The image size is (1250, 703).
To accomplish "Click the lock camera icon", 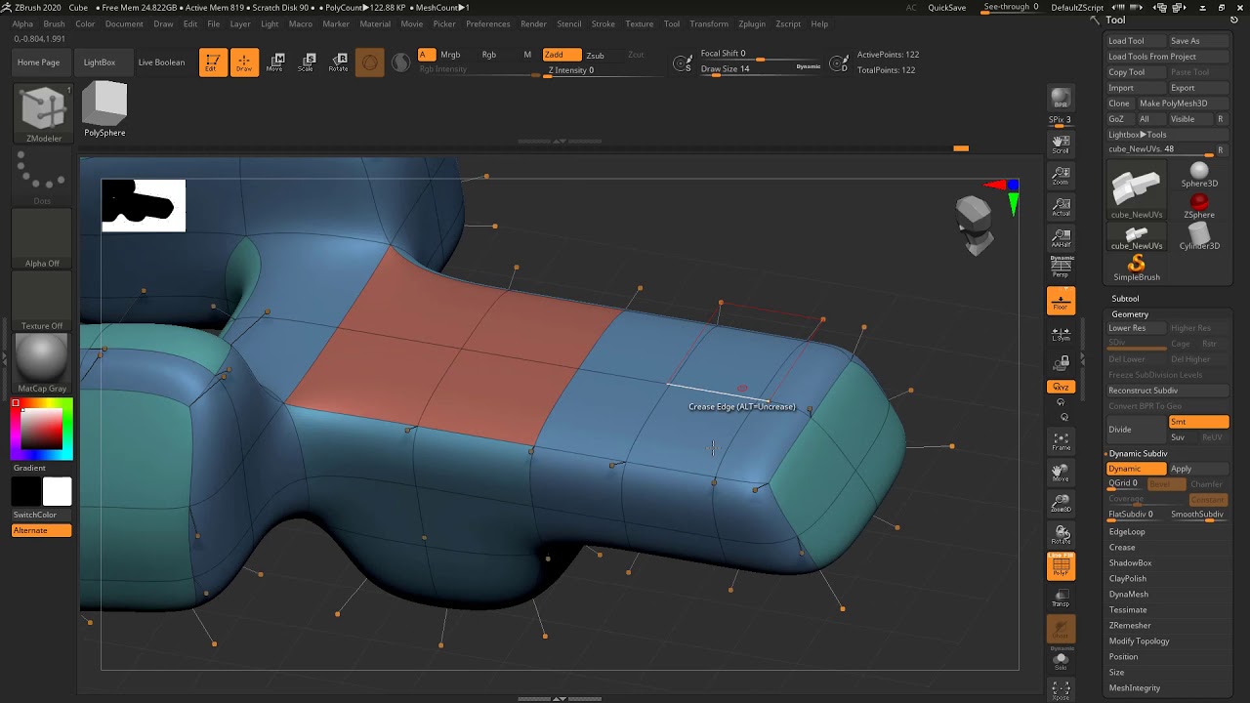I will coord(1061,363).
